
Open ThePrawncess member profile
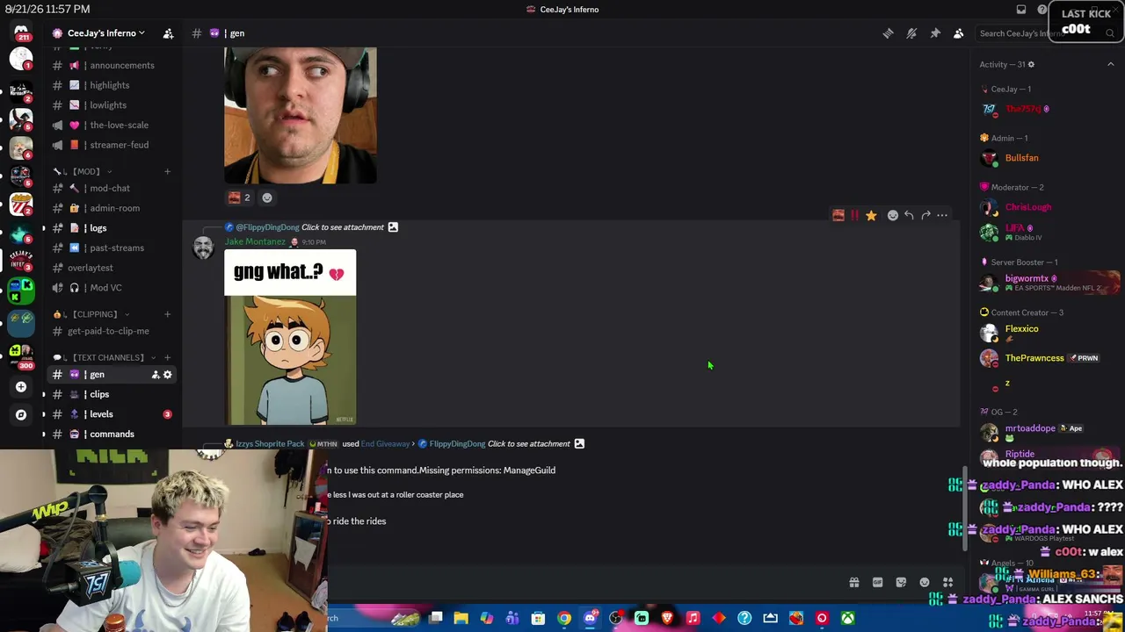[1034, 358]
